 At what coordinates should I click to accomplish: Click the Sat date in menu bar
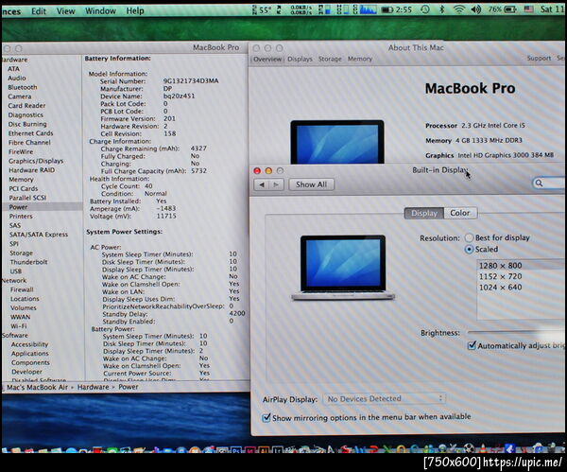pyautogui.click(x=552, y=9)
